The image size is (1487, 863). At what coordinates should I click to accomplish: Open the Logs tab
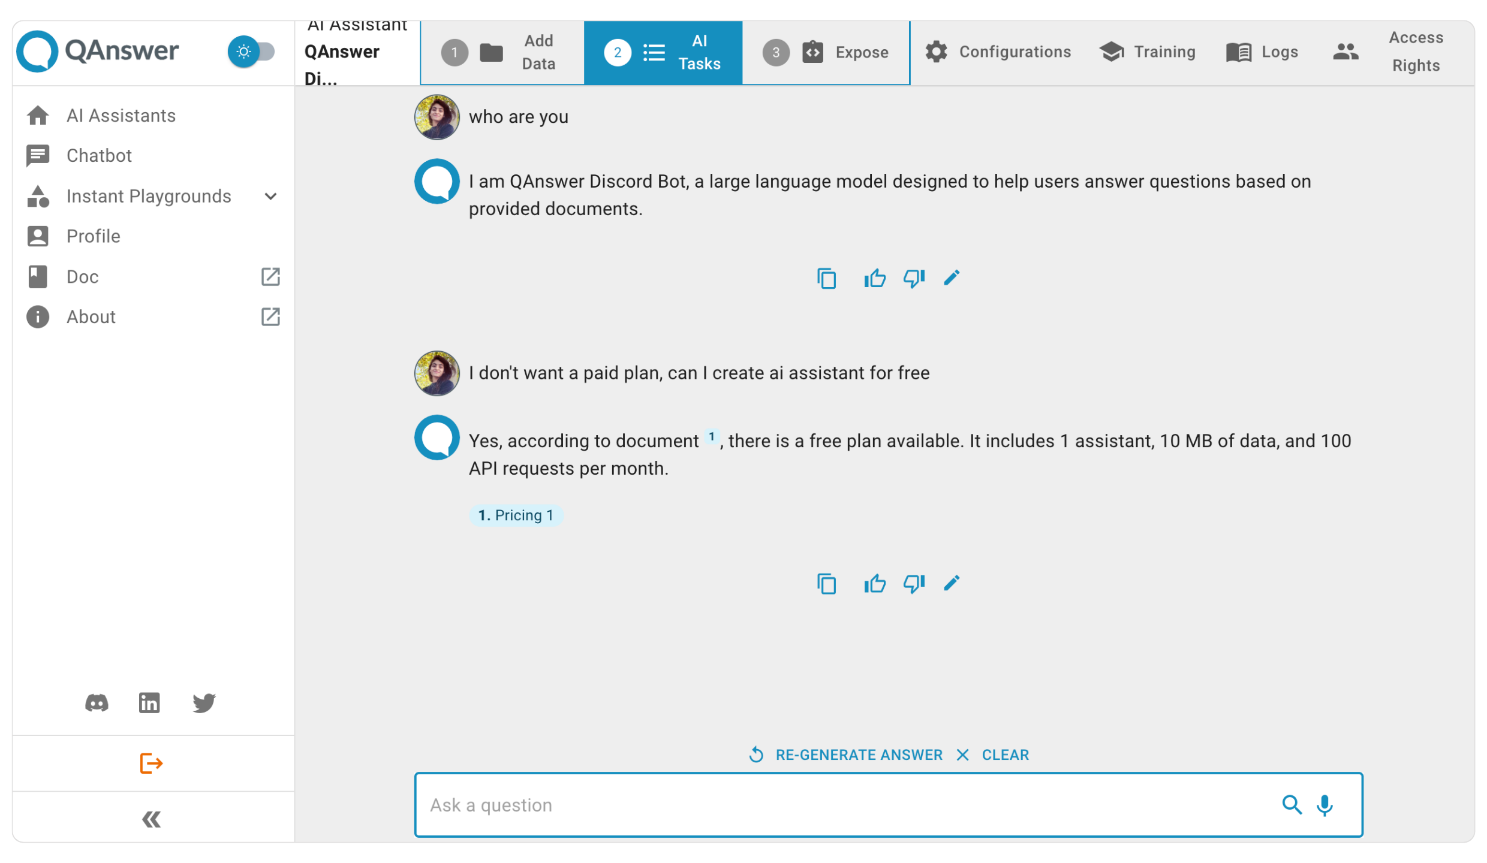(x=1262, y=52)
